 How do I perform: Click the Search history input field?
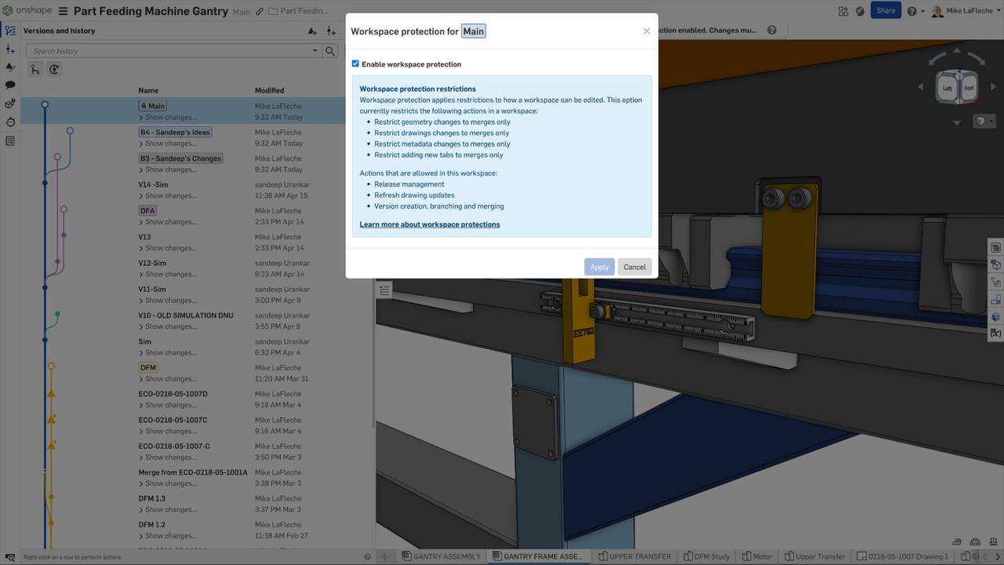(169, 51)
